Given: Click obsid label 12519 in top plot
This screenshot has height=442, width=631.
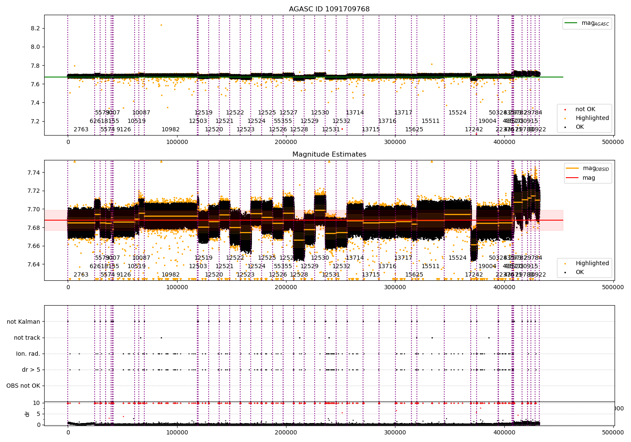Looking at the screenshot, I should point(204,113).
